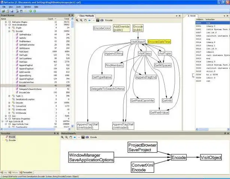Screen dimensions: 230x179
Task: Click the save disk icon in main toolbar
Action: [12, 11]
